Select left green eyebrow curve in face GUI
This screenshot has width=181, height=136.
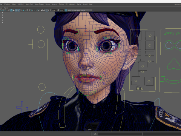coord(169,34)
